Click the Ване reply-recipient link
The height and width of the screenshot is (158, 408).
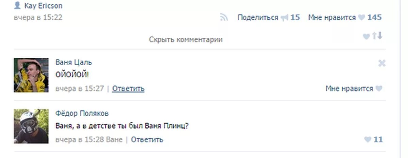pos(114,139)
